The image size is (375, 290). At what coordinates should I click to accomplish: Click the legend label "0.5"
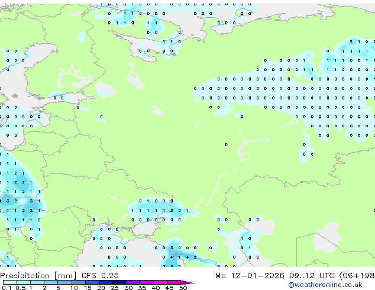click(20, 288)
